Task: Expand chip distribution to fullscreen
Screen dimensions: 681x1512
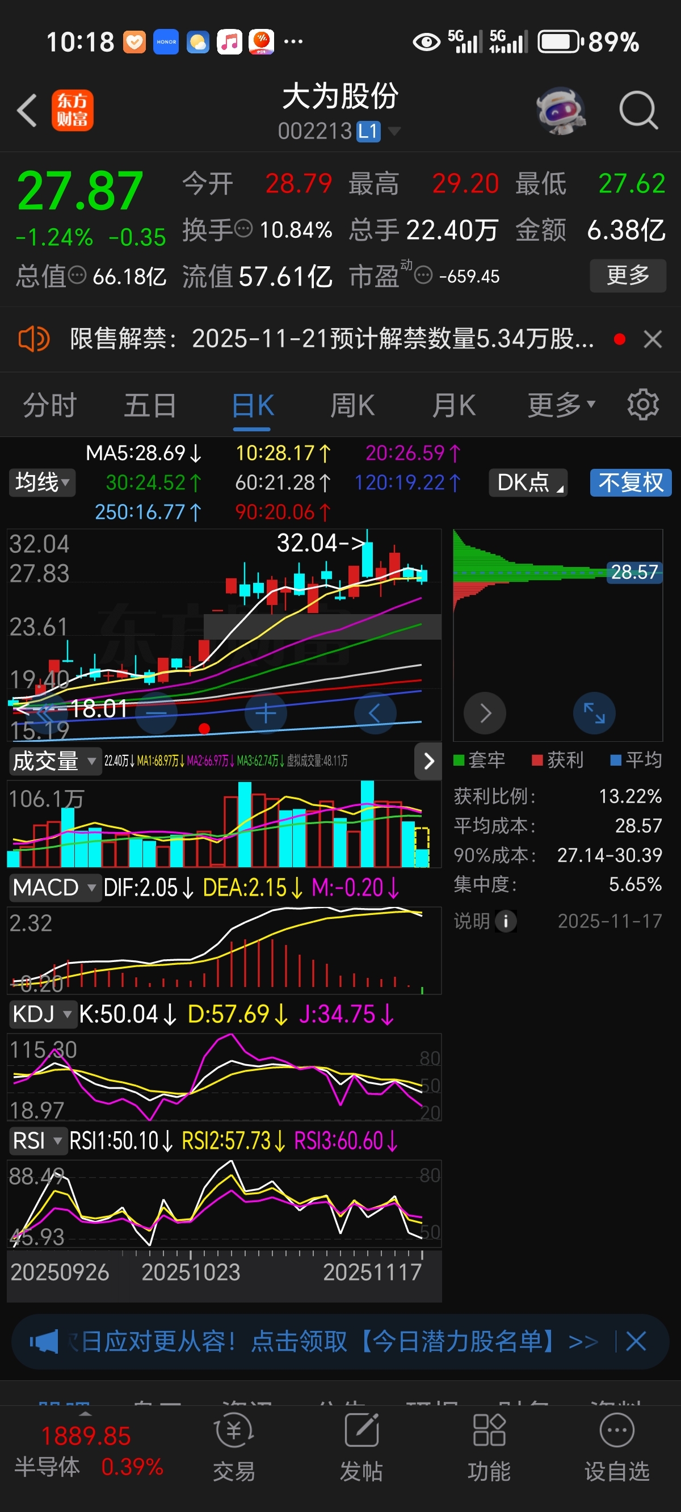Action: point(594,713)
